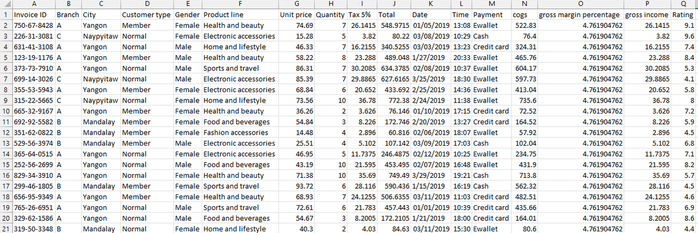
Task: Select row 21 header
Action: pyautogui.click(x=6, y=229)
